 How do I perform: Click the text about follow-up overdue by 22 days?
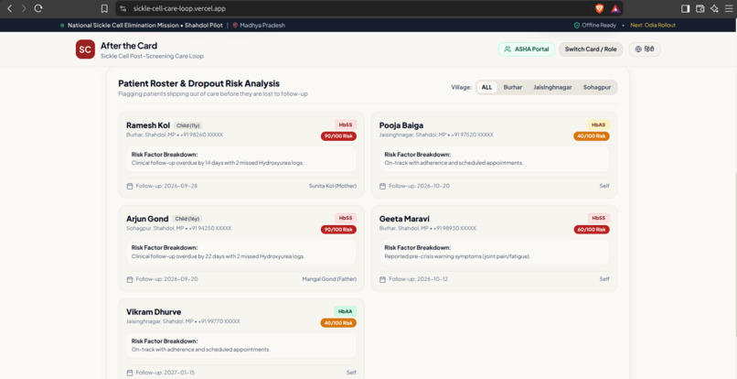[219, 256]
